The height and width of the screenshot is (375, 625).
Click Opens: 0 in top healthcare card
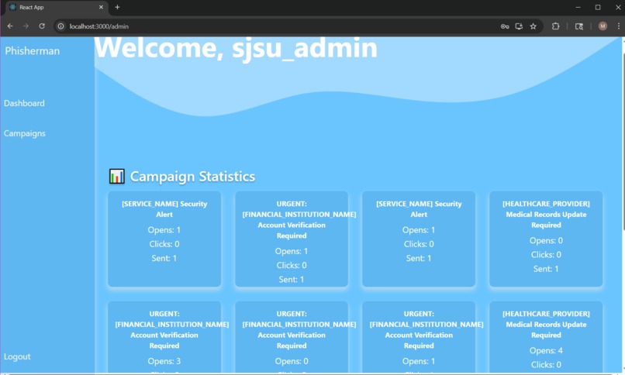[546, 240]
